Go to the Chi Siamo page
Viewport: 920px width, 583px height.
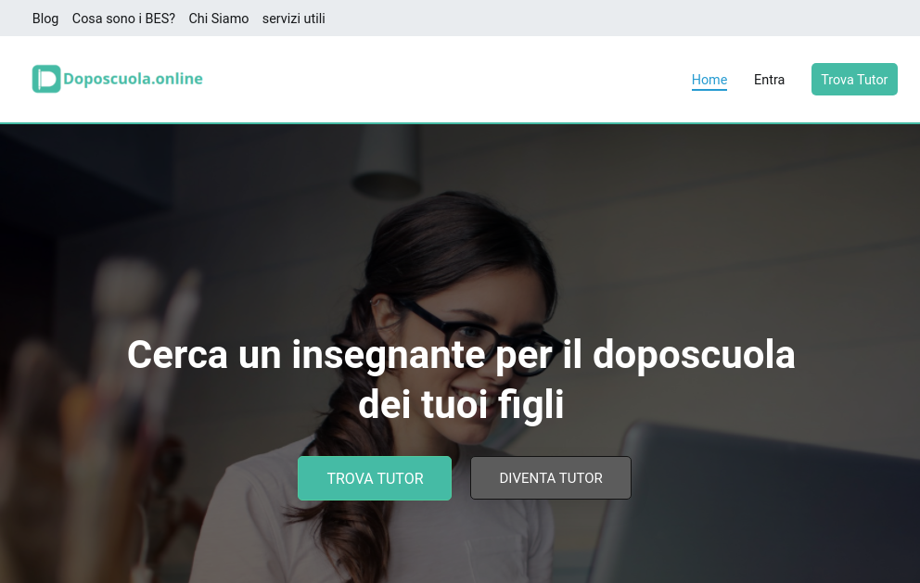[218, 19]
